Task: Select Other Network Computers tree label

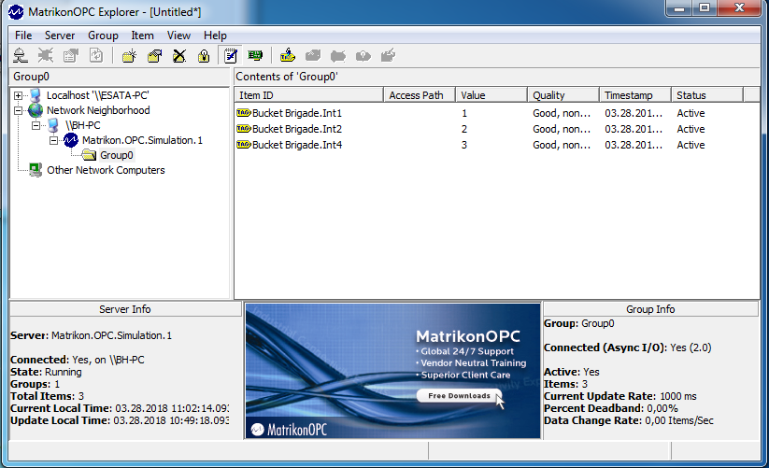Action: 106,170
